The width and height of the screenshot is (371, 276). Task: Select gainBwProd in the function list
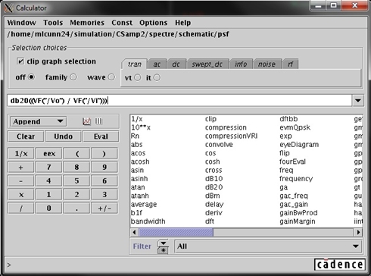[298, 213]
